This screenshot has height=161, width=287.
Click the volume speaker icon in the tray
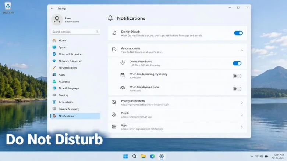[x=262, y=157]
